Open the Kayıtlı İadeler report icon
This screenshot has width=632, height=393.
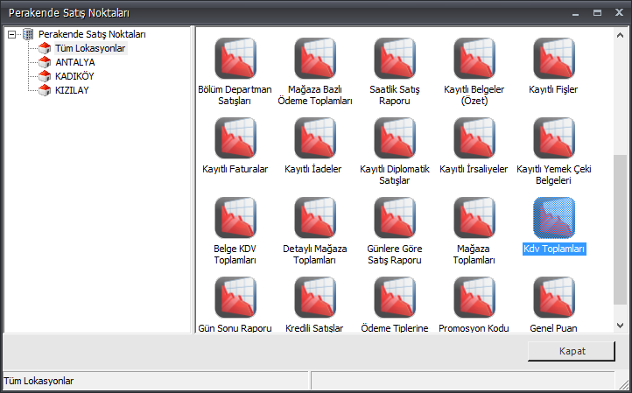pyautogui.click(x=315, y=138)
